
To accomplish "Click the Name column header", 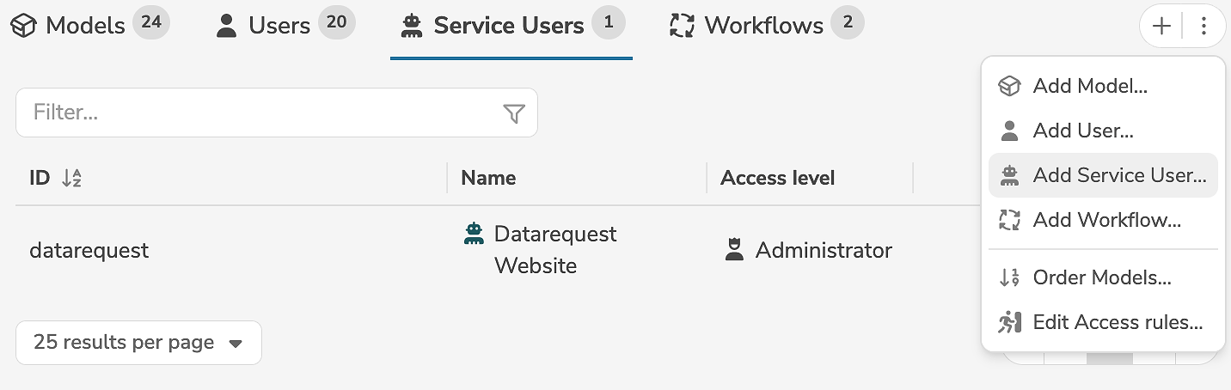I will 488,178.
